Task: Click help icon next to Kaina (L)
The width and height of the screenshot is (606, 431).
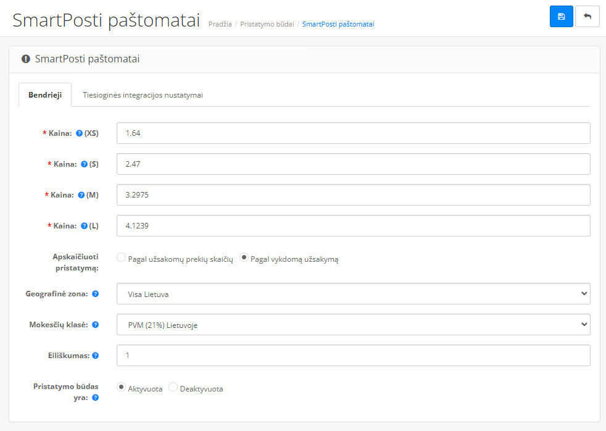Action: point(84,226)
